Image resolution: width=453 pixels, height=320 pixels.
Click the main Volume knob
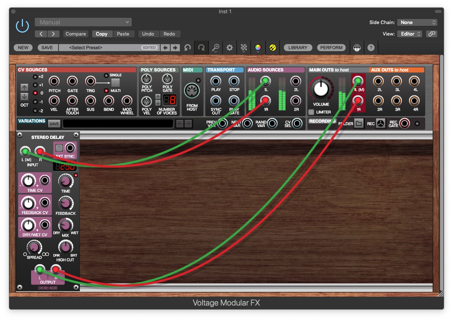click(x=321, y=89)
